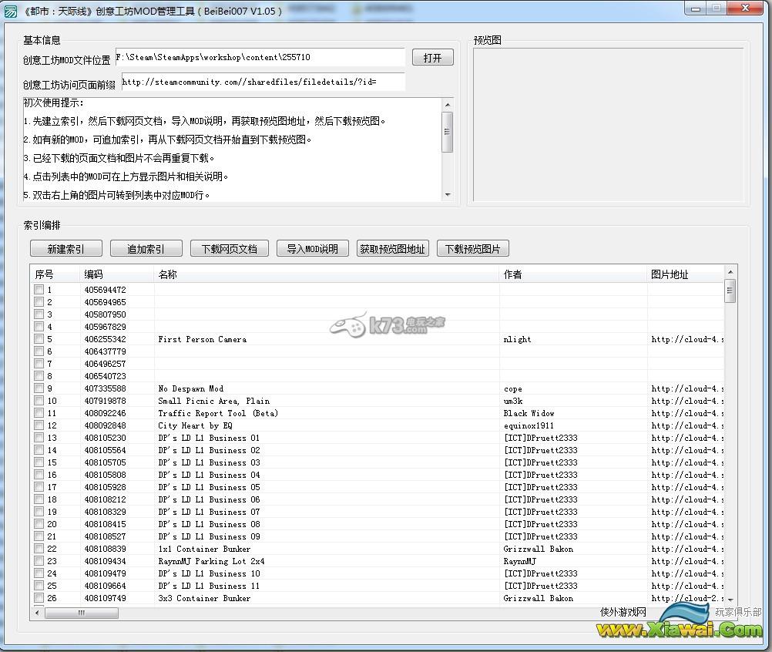Tick checkbox for row 26 3x3 Container Bunker
This screenshot has width=772, height=652.
[x=39, y=598]
